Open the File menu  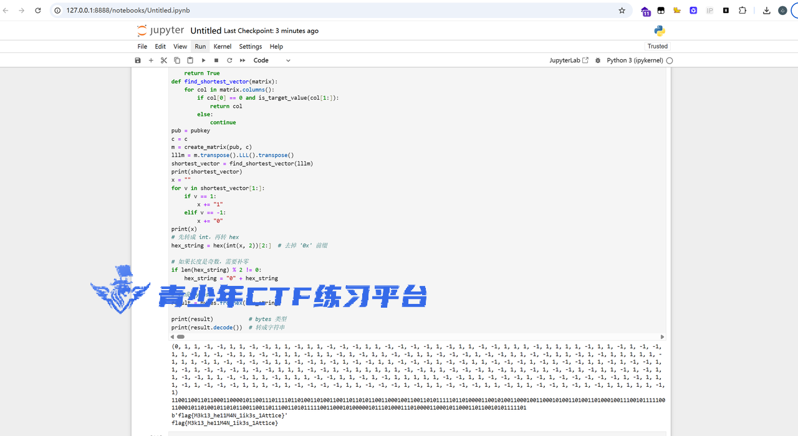pyautogui.click(x=142, y=47)
